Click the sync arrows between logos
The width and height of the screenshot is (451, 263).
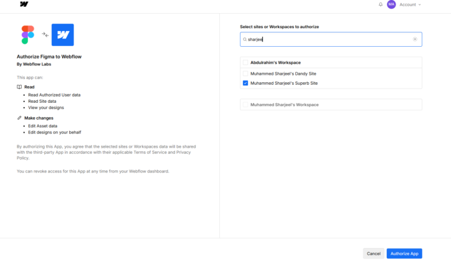click(45, 35)
